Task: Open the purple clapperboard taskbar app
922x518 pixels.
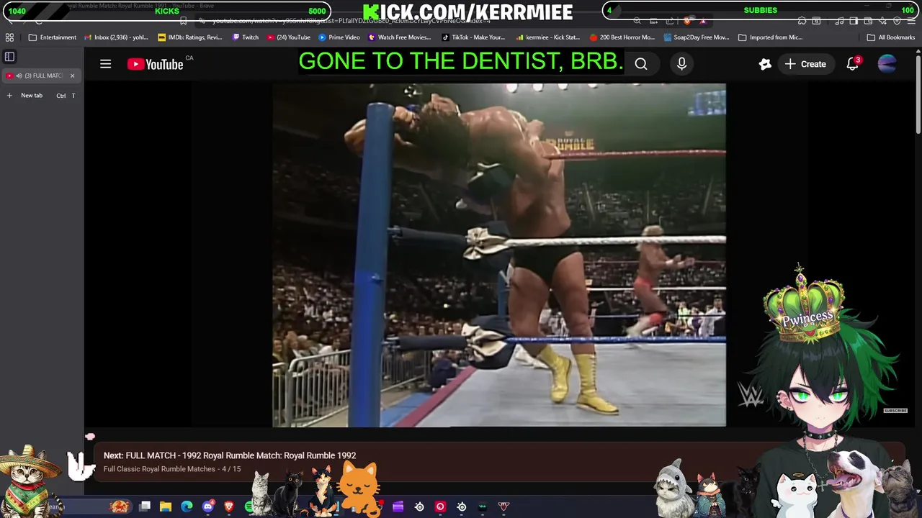Action: tap(398, 506)
